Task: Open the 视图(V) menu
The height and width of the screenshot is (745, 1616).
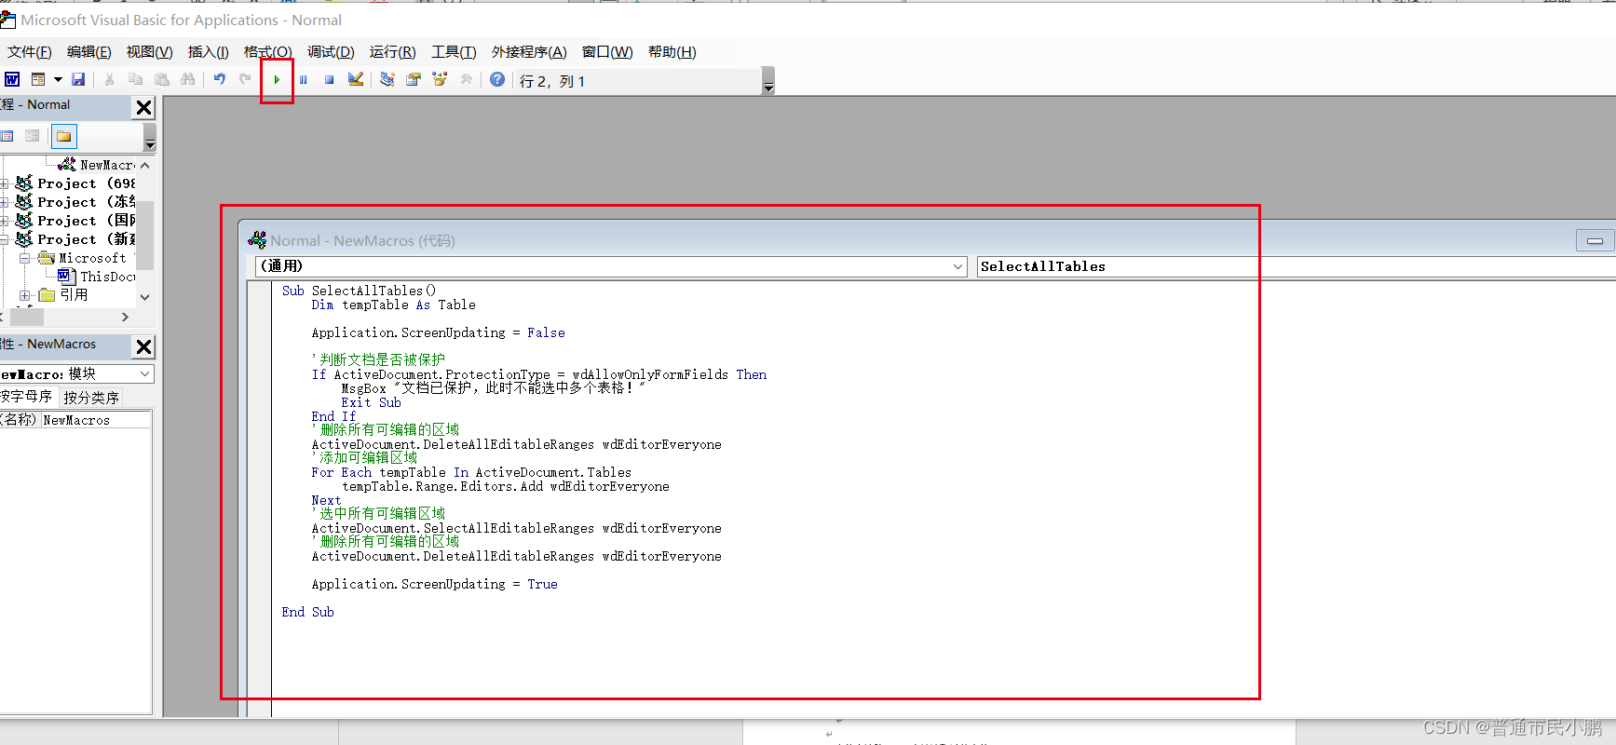Action: click(150, 52)
